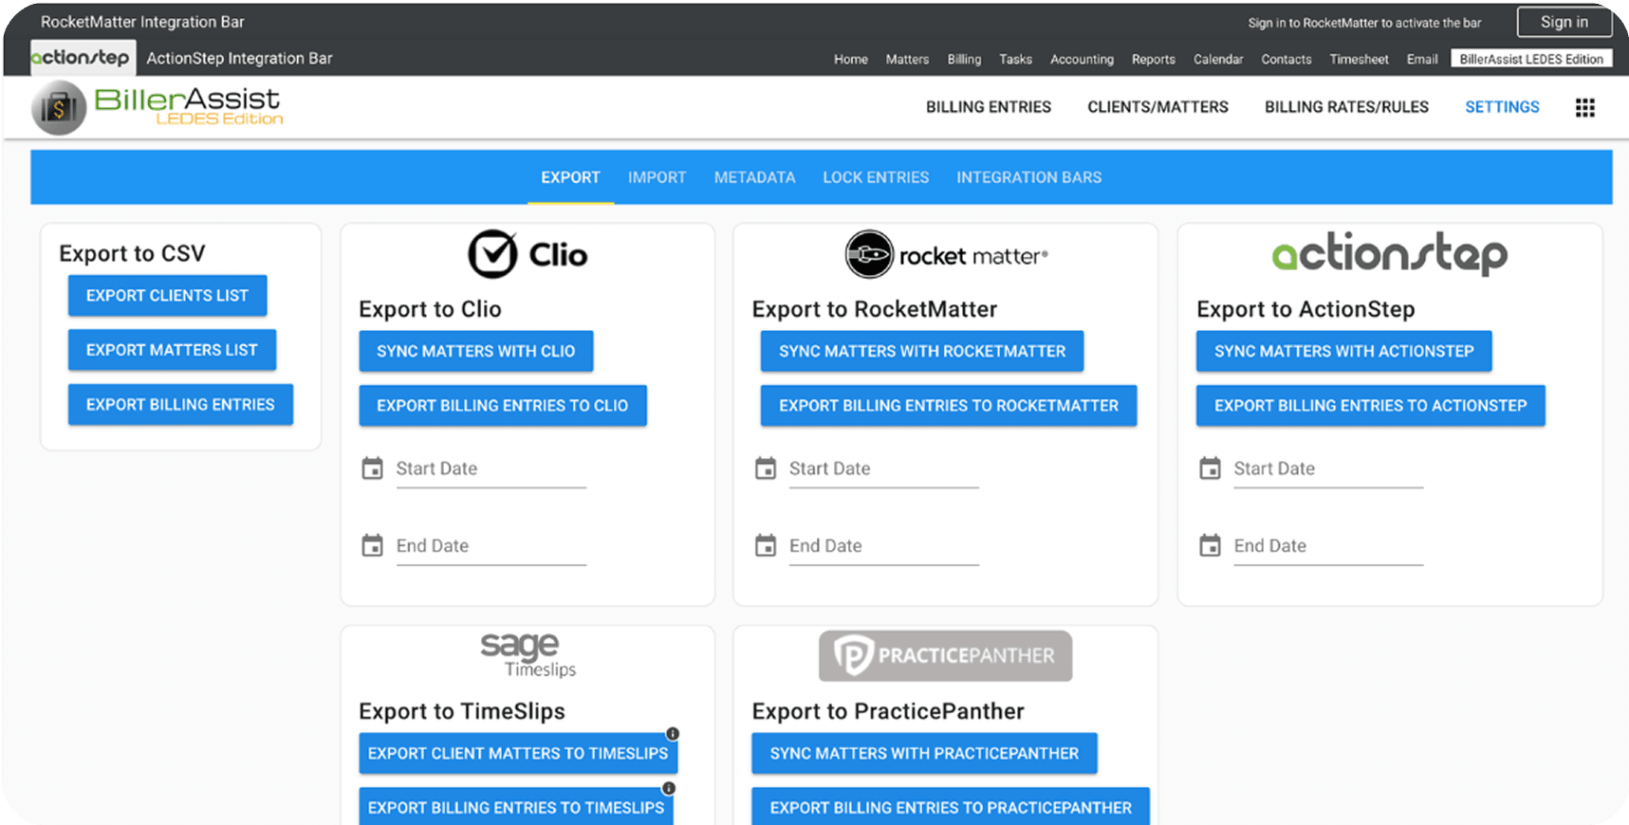Screen dimensions: 1629x825
Task: Click calendar icon beside ActionStep Start Date
Action: click(x=1211, y=468)
